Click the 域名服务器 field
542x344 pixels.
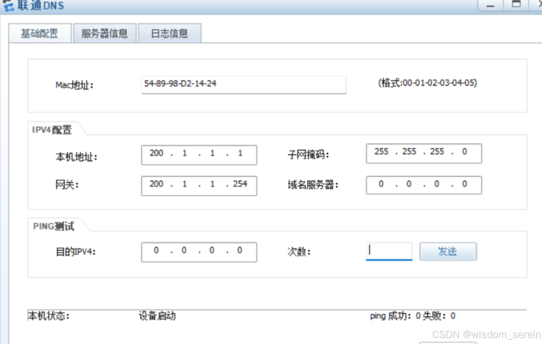click(424, 185)
